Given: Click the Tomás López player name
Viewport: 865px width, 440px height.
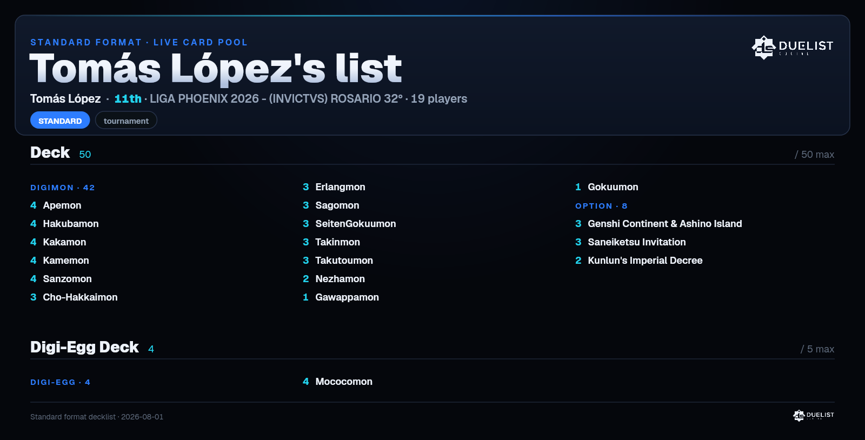Looking at the screenshot, I should click(x=65, y=99).
